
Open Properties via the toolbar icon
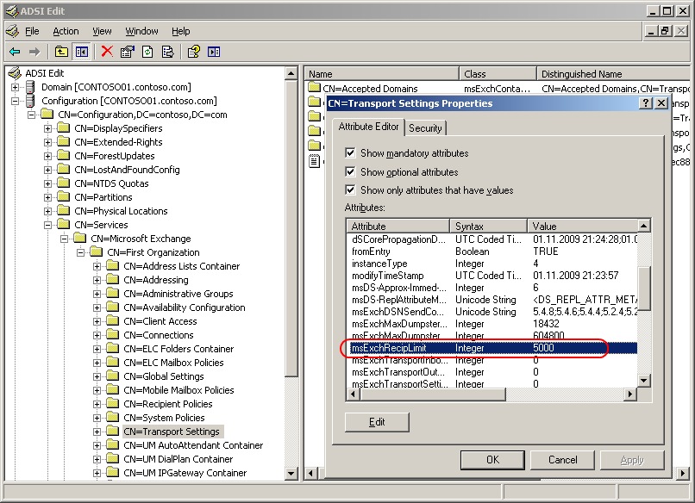point(127,52)
